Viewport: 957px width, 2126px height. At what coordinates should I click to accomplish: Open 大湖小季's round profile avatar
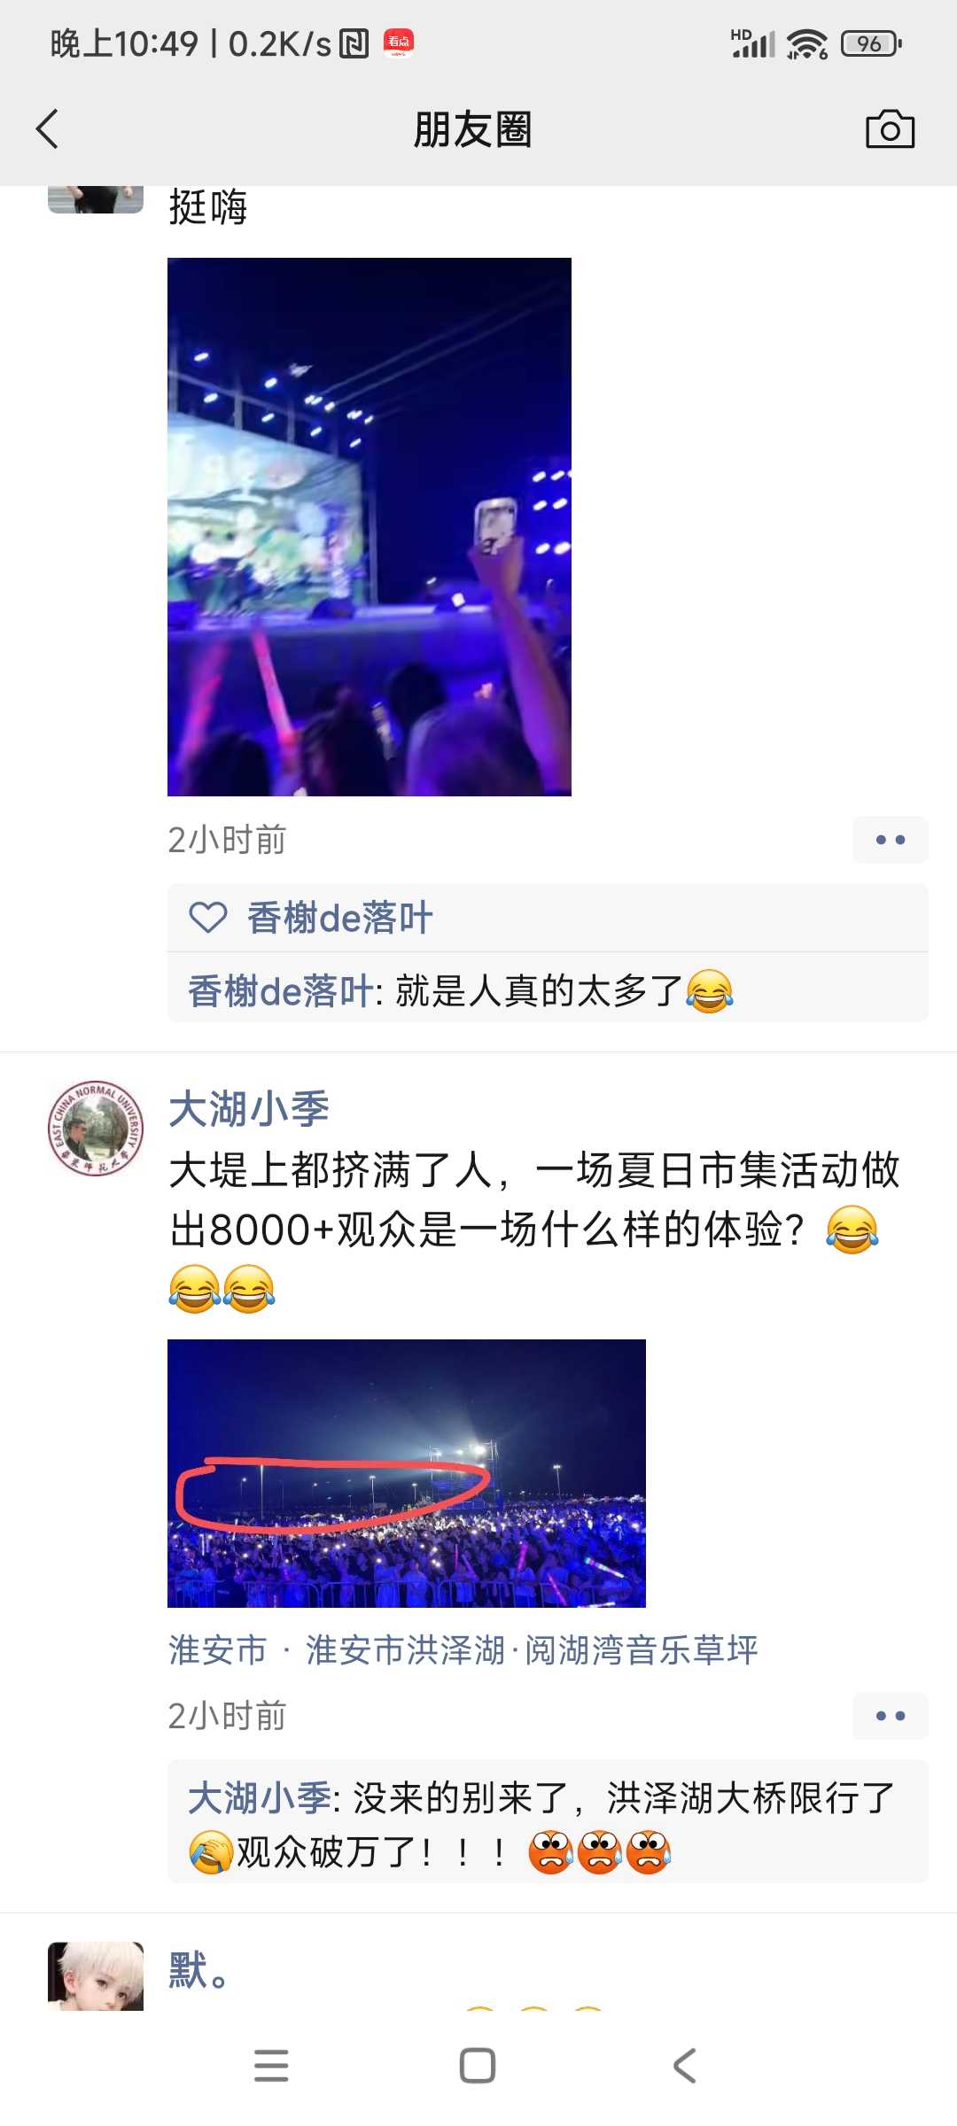[x=96, y=1129]
